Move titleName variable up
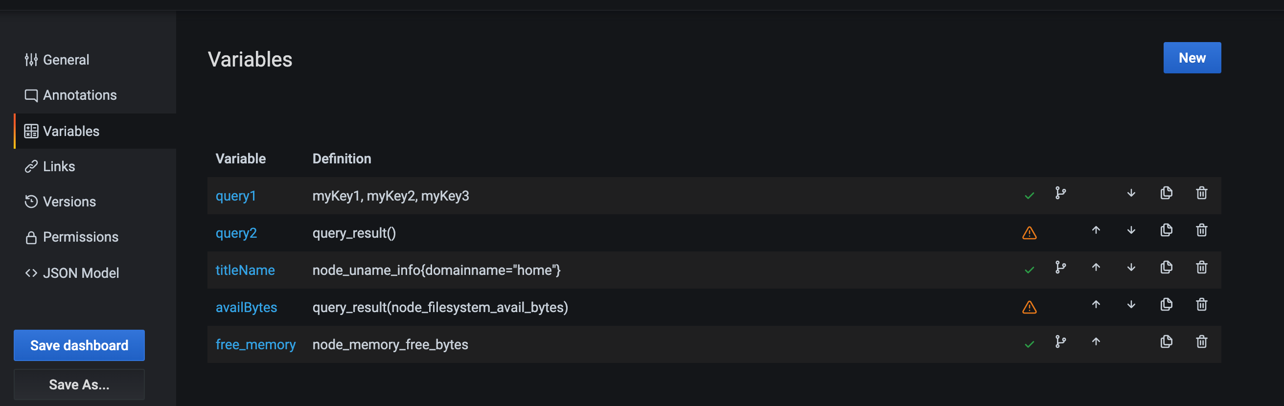The image size is (1284, 406). pos(1096,268)
